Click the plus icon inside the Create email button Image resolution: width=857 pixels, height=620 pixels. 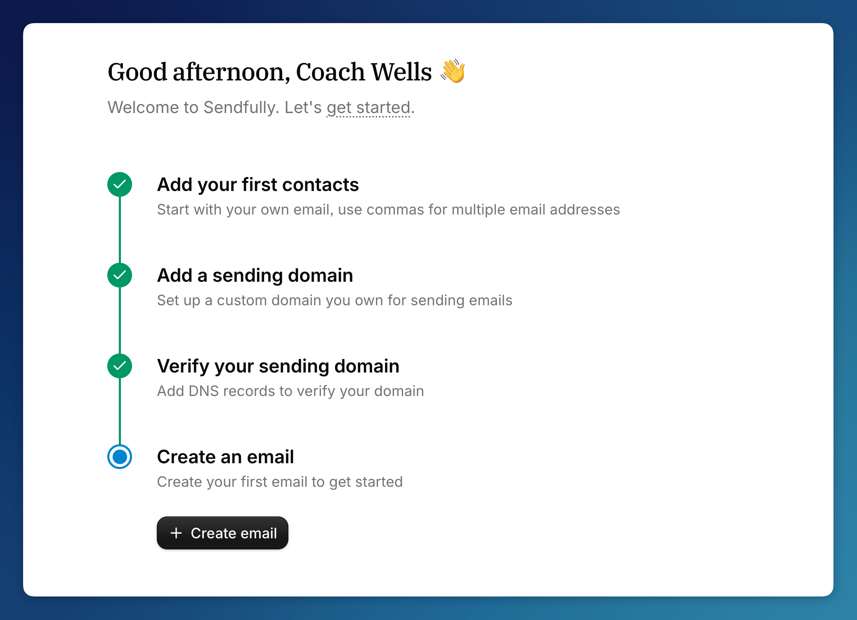tap(176, 533)
